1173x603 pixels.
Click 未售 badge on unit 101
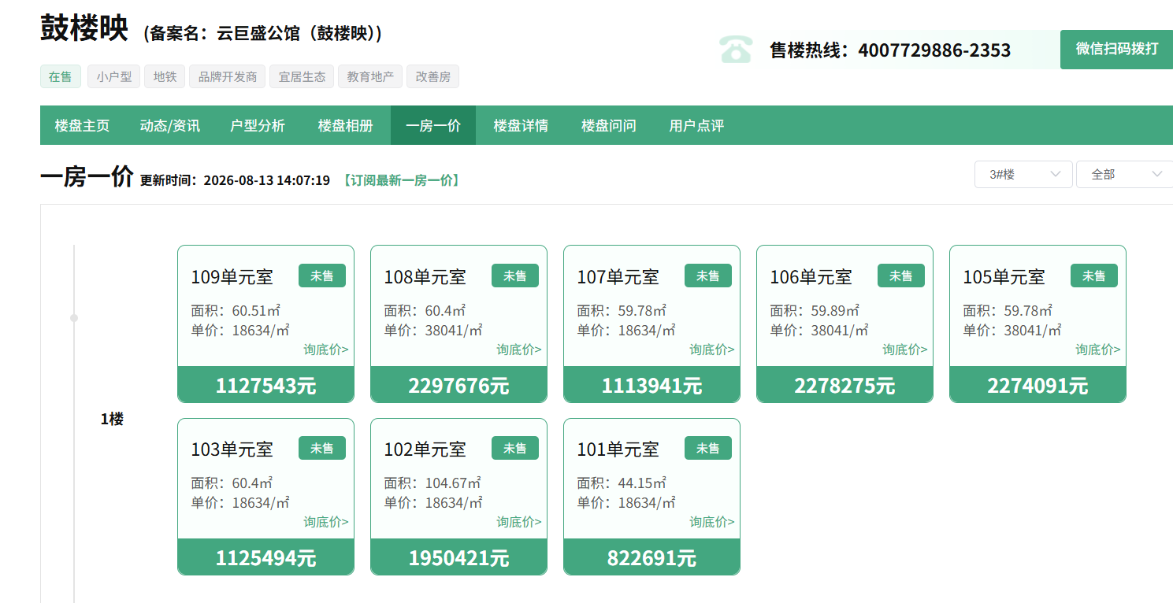[708, 448]
